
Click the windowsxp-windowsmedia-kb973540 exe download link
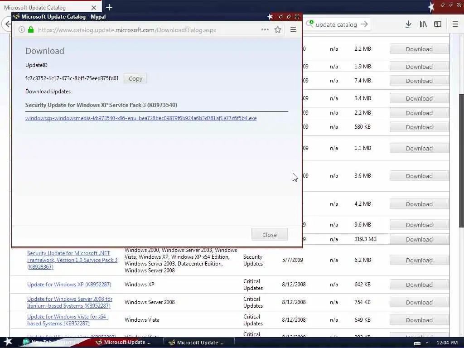coord(141,118)
